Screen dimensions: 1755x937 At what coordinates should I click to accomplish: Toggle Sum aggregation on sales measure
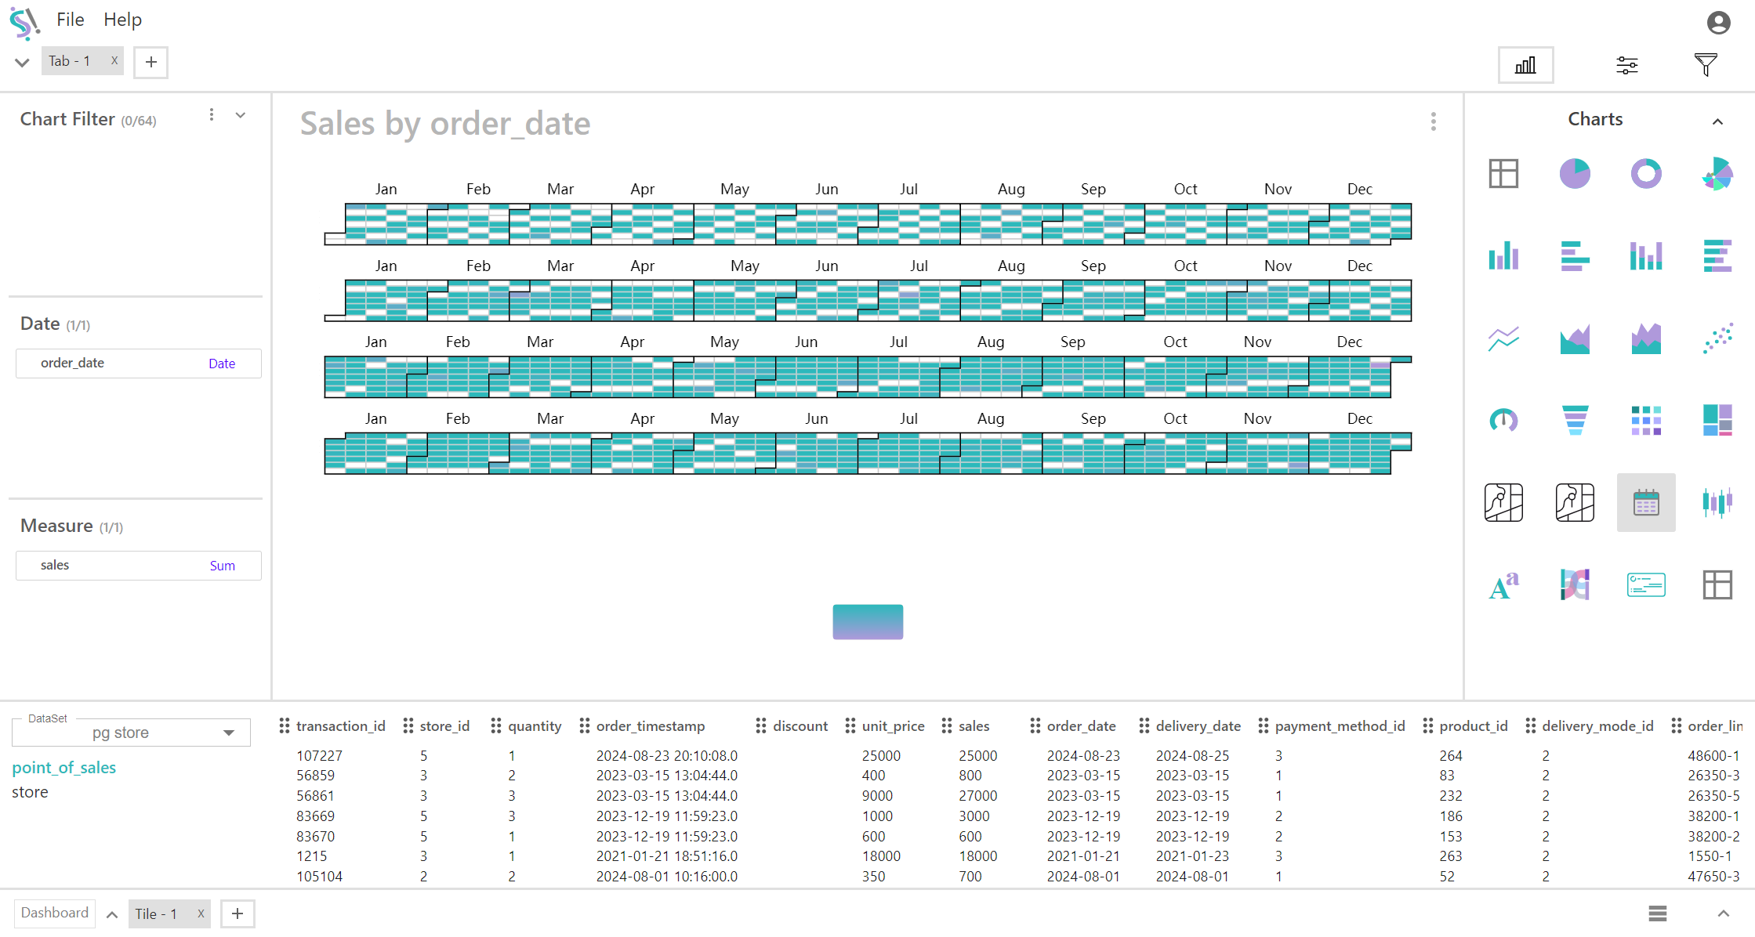(x=222, y=566)
